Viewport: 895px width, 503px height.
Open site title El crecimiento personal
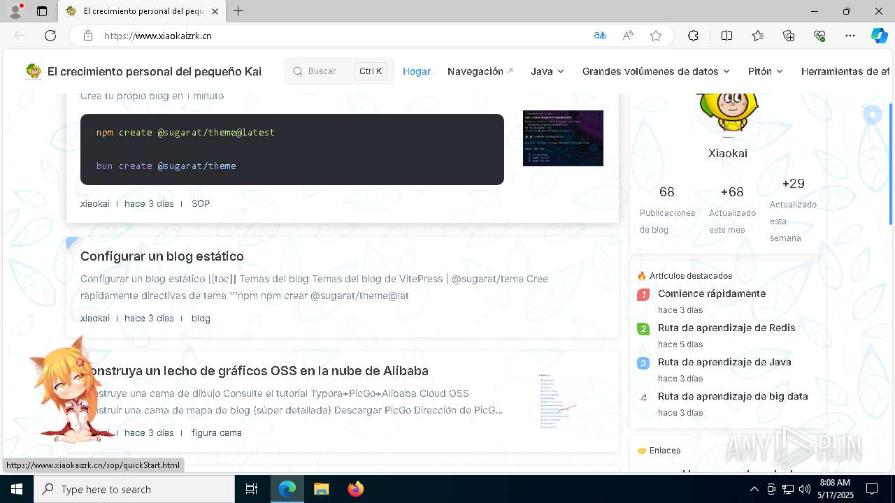(x=155, y=71)
